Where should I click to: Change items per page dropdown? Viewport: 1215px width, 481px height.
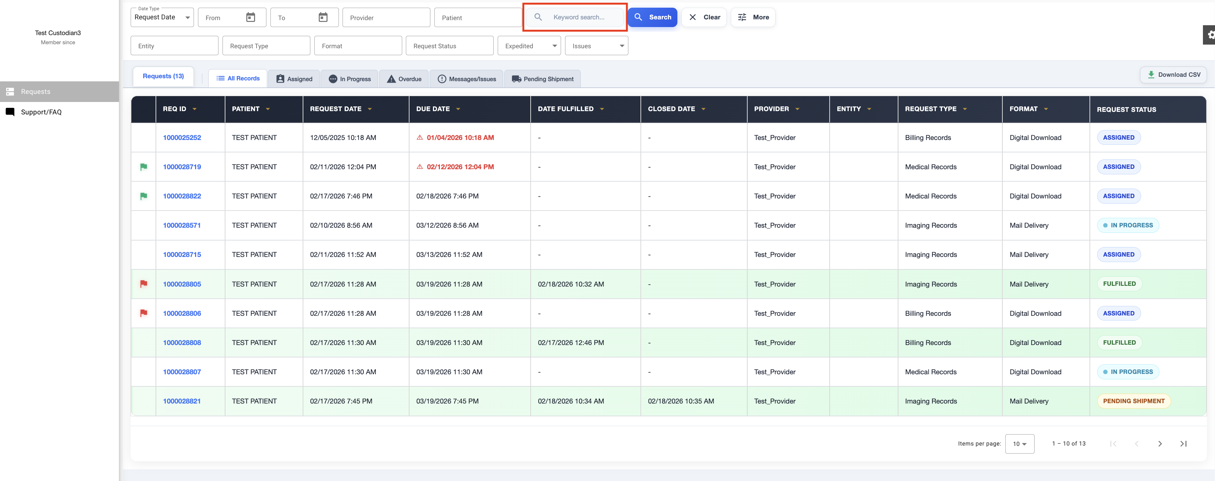coord(1019,444)
